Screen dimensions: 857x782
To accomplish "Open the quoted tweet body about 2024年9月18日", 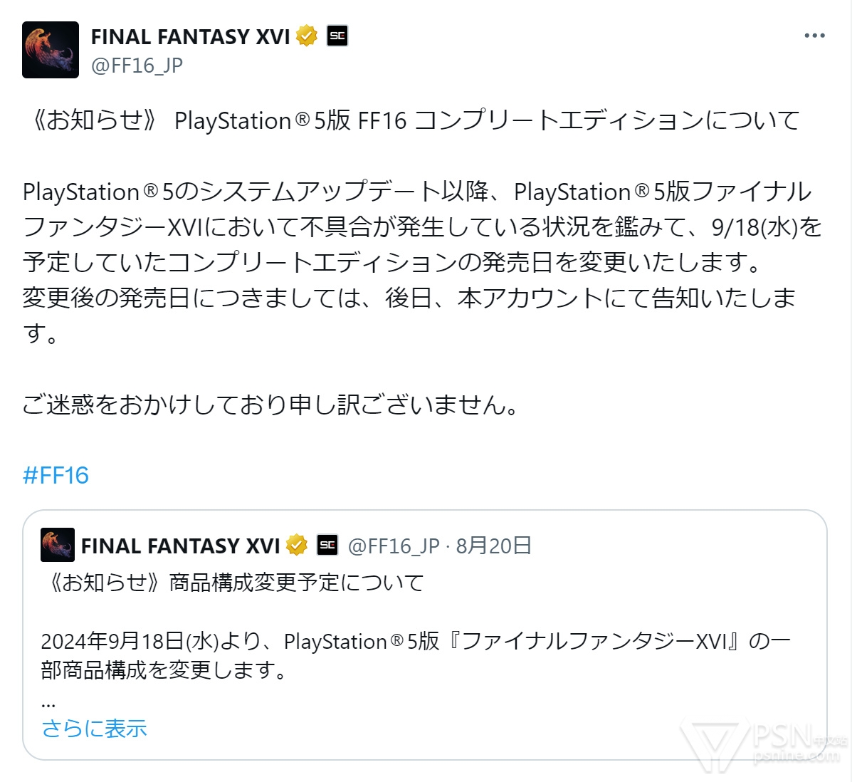I will click(x=416, y=655).
